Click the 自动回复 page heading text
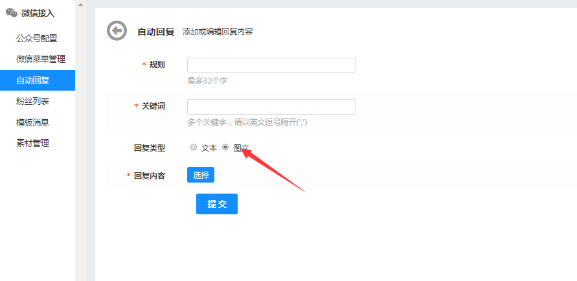This screenshot has width=577, height=281. tap(155, 31)
